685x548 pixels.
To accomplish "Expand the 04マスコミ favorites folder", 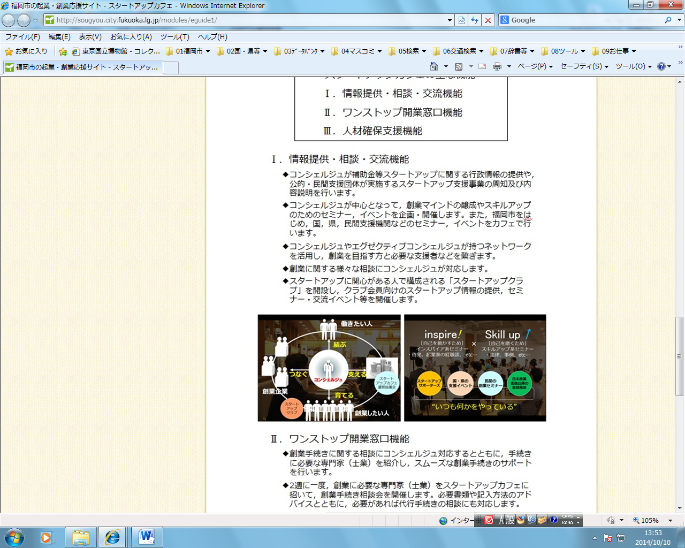I will coord(357,51).
